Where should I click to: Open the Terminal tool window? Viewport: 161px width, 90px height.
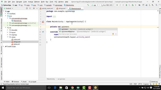click(x=15, y=82)
